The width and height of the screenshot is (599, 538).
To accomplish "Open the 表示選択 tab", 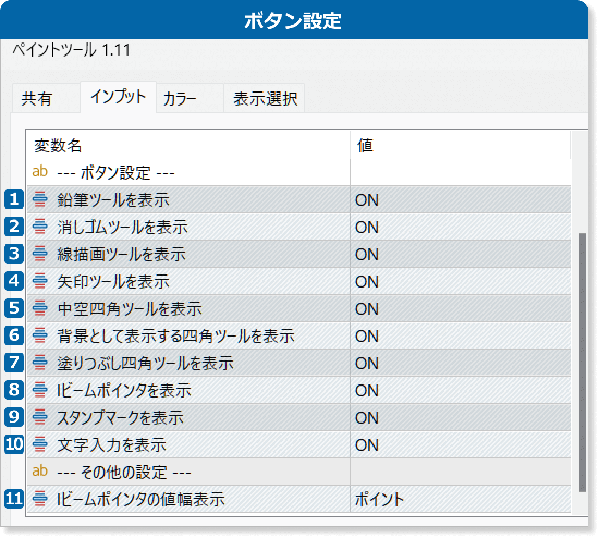I will coord(265,99).
